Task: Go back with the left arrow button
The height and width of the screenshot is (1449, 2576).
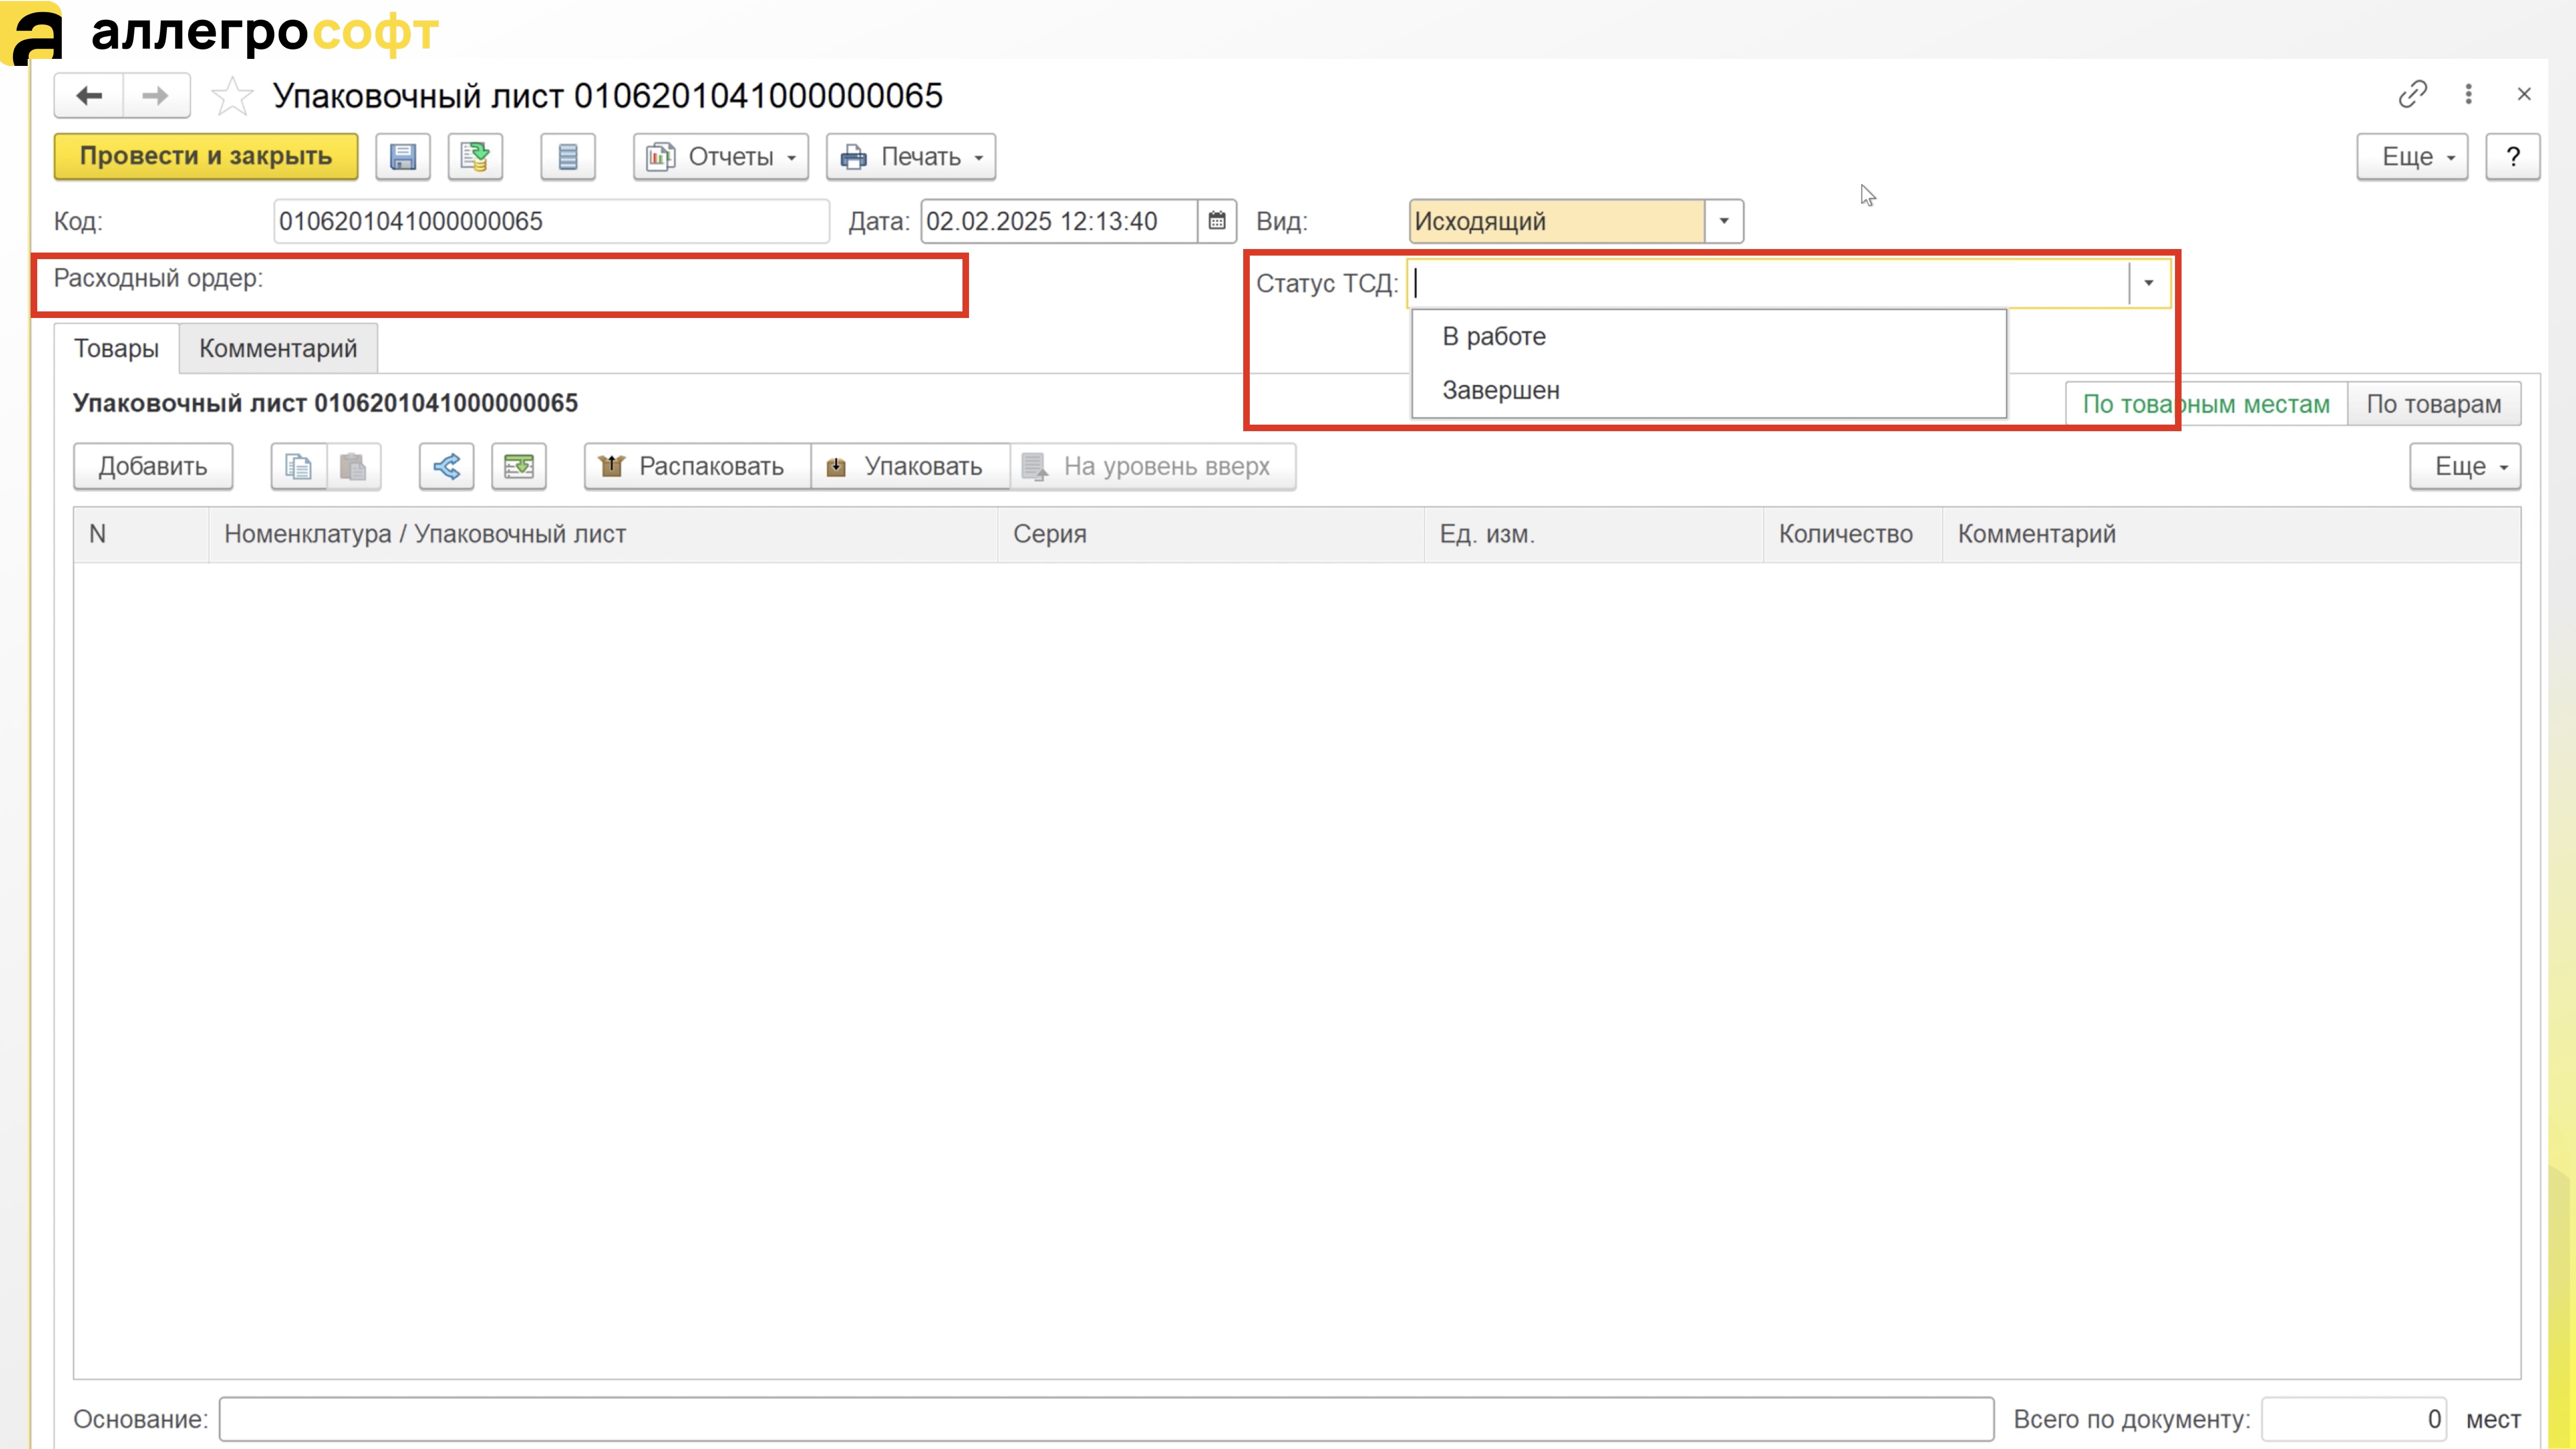Action: pos(89,96)
